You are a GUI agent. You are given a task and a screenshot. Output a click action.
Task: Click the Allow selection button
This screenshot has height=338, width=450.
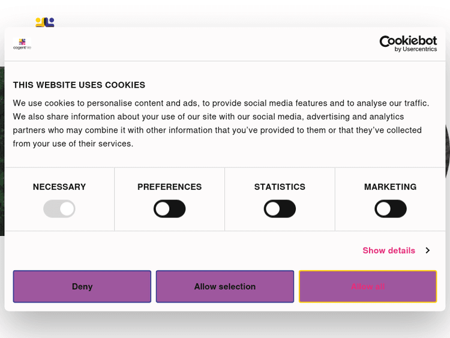tap(225, 286)
